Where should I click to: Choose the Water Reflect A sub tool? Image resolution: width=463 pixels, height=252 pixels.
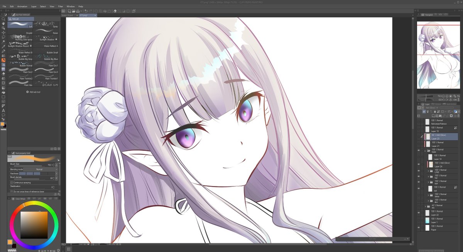[x=46, y=44]
